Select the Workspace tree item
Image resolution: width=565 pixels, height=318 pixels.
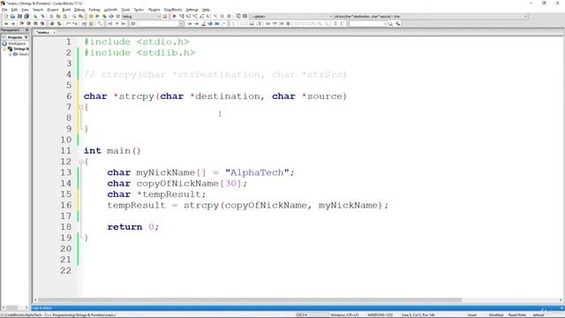tap(17, 43)
